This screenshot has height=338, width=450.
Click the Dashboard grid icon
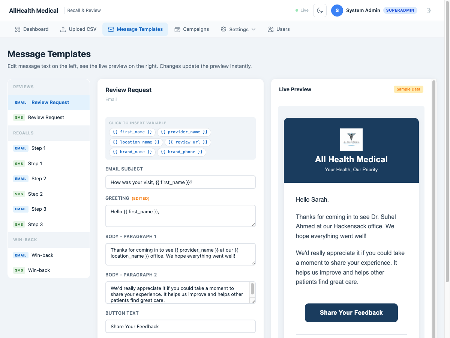click(x=16, y=29)
